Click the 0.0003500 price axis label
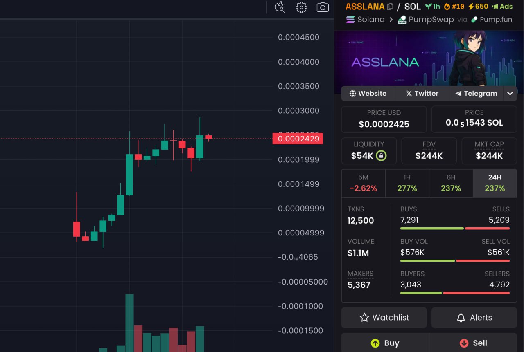The image size is (524, 352). tap(299, 86)
